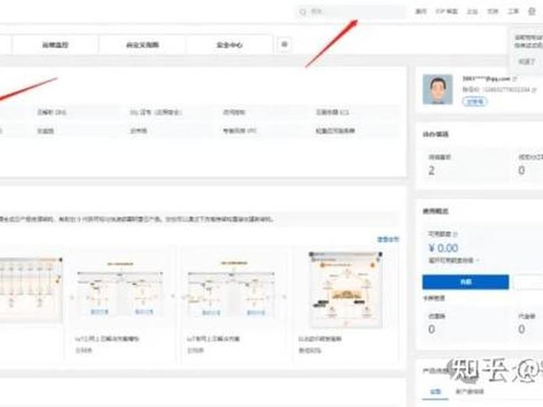Click the search box in the top bar
Screen dimensions: 543x407
click(350, 12)
